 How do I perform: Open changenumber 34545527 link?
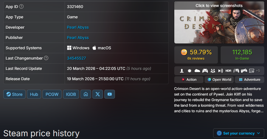[77, 58]
